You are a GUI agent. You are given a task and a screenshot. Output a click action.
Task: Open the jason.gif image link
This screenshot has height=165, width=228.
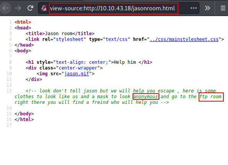[x=76, y=74]
